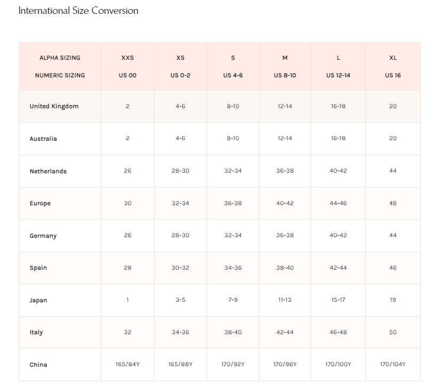Image resolution: width=440 pixels, height=387 pixels.
Task: Select the Australia row label
Action: 43,139
